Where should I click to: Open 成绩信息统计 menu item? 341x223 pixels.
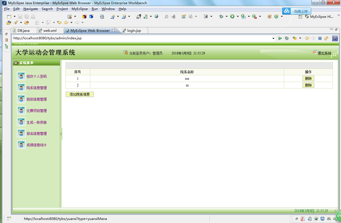coord(36,145)
